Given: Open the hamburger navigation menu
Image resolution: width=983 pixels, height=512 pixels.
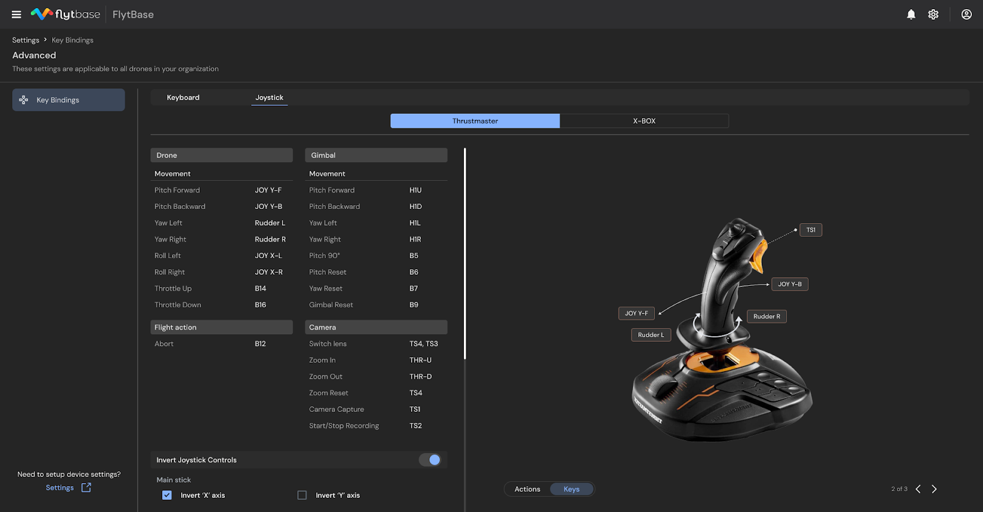Looking at the screenshot, I should coord(17,15).
